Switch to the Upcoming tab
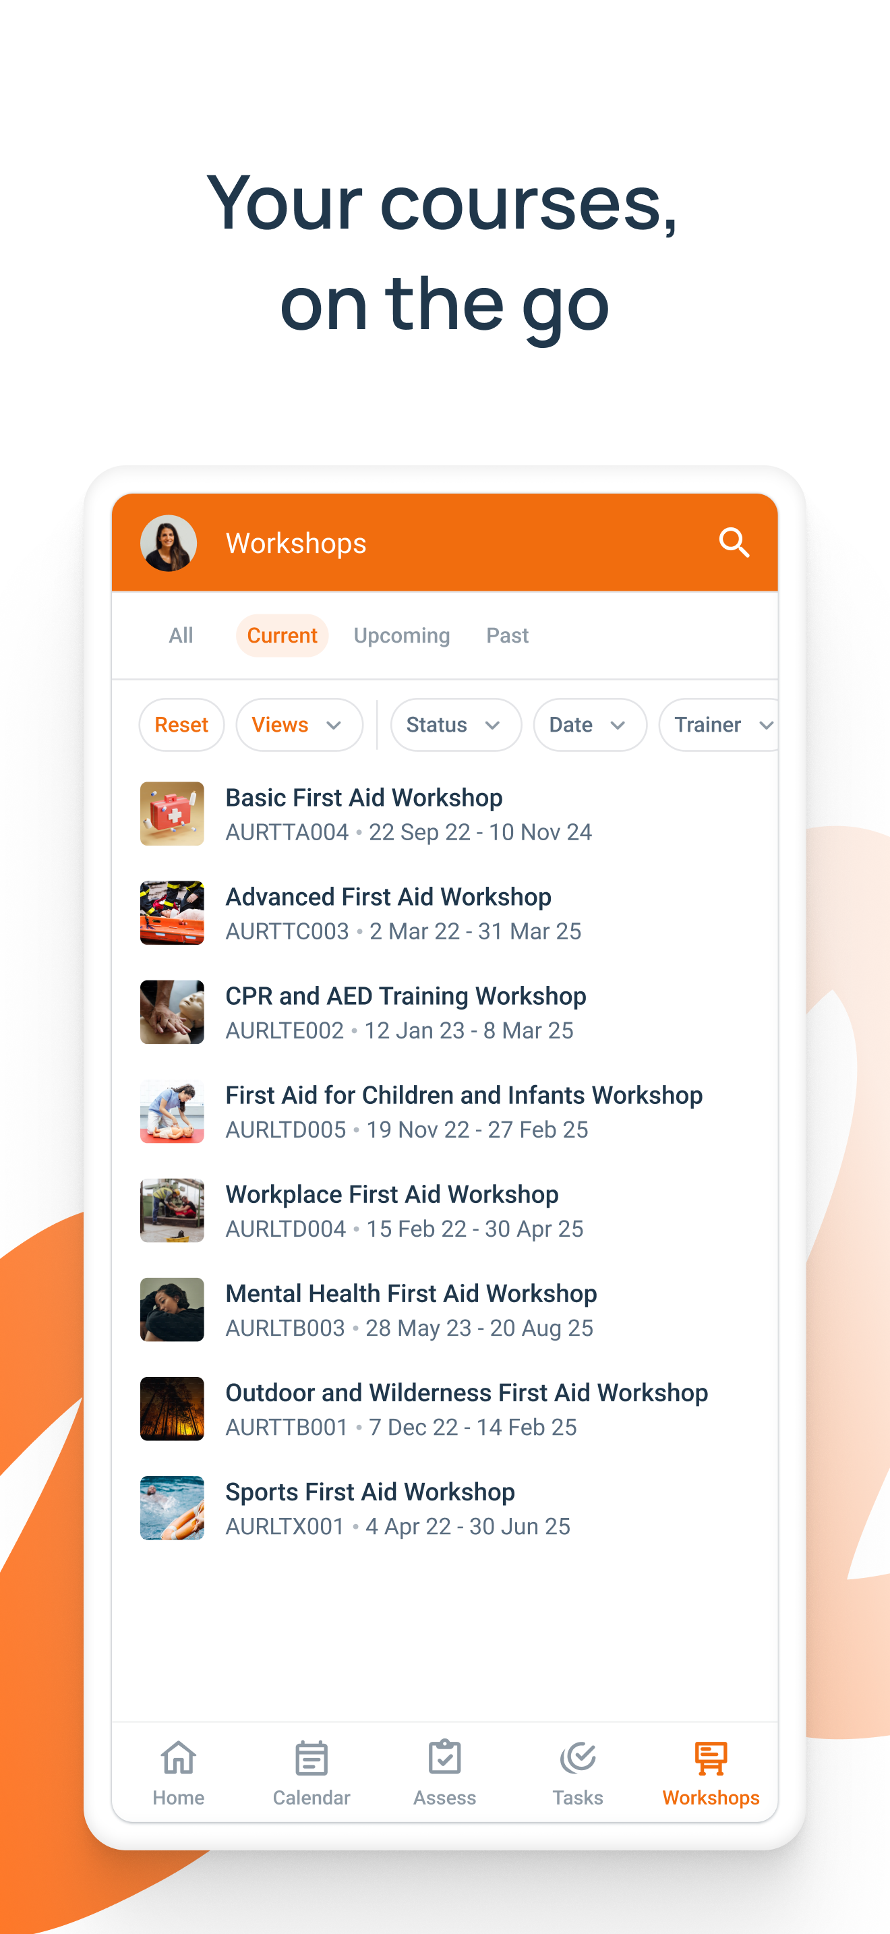This screenshot has height=1934, width=890. pos(401,635)
